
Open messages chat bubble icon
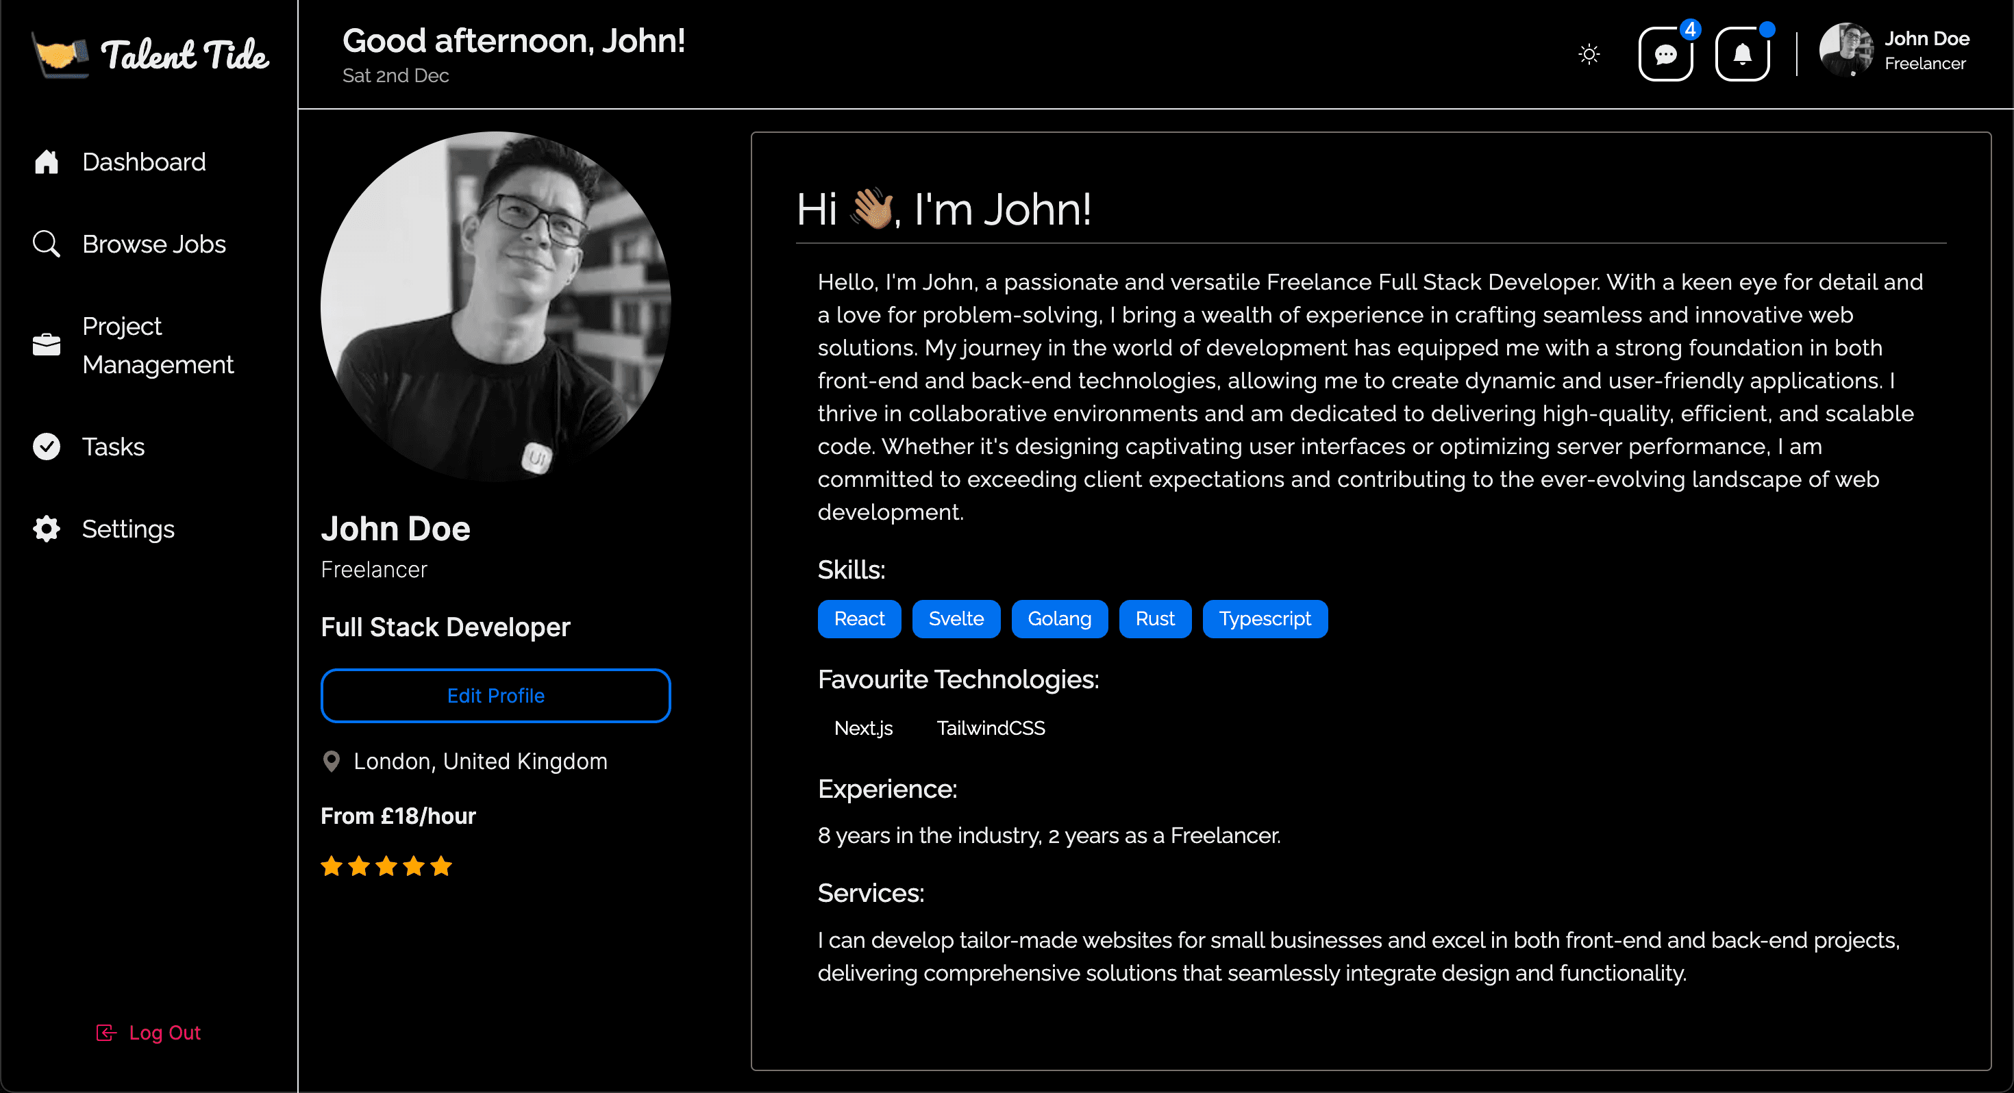click(x=1665, y=54)
